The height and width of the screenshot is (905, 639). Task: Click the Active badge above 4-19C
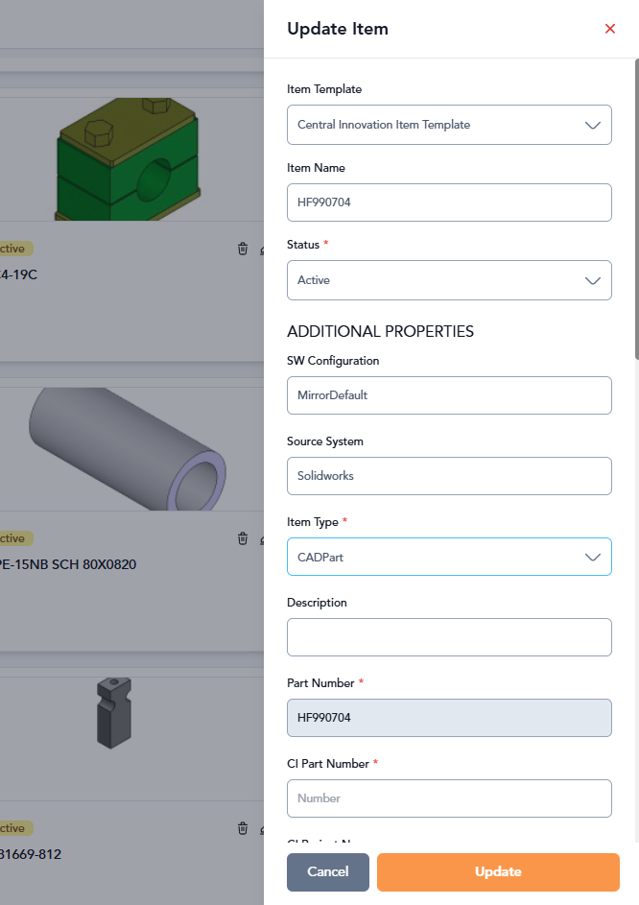pyautogui.click(x=15, y=249)
